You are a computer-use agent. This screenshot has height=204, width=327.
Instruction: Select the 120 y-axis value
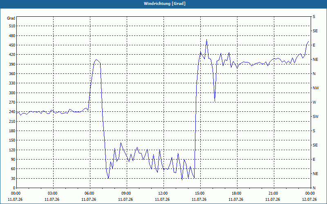pos(12,150)
